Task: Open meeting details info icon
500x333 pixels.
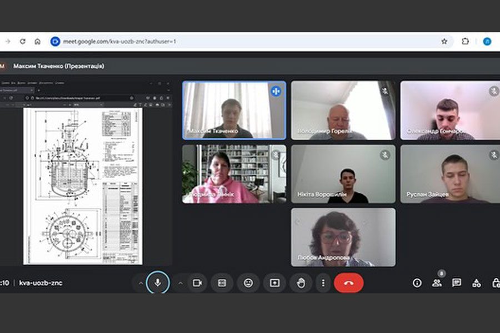Action: click(417, 282)
